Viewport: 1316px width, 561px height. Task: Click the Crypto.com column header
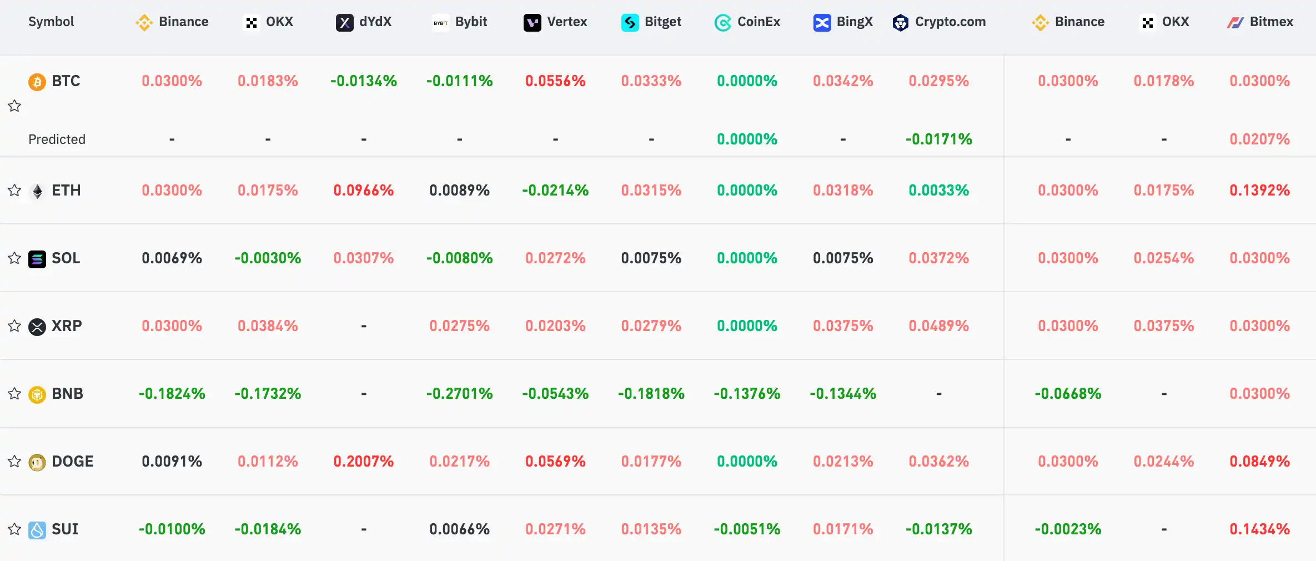point(940,22)
